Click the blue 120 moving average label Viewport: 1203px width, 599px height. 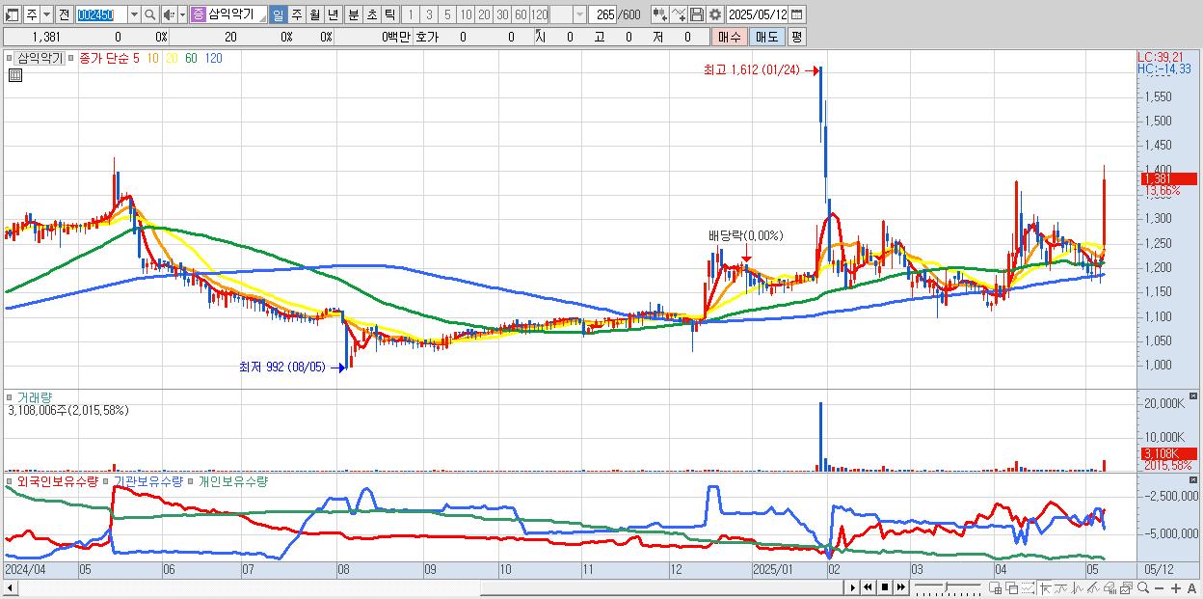click(214, 58)
